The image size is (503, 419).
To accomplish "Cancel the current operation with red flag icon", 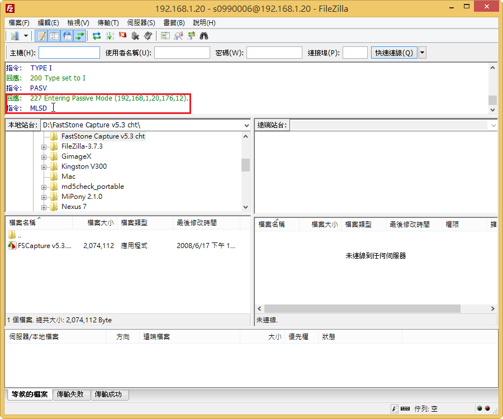I will 122,36.
